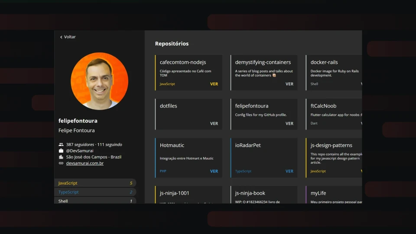Toggle the TypeScript language filter
416x234 pixels.
[x=95, y=192]
